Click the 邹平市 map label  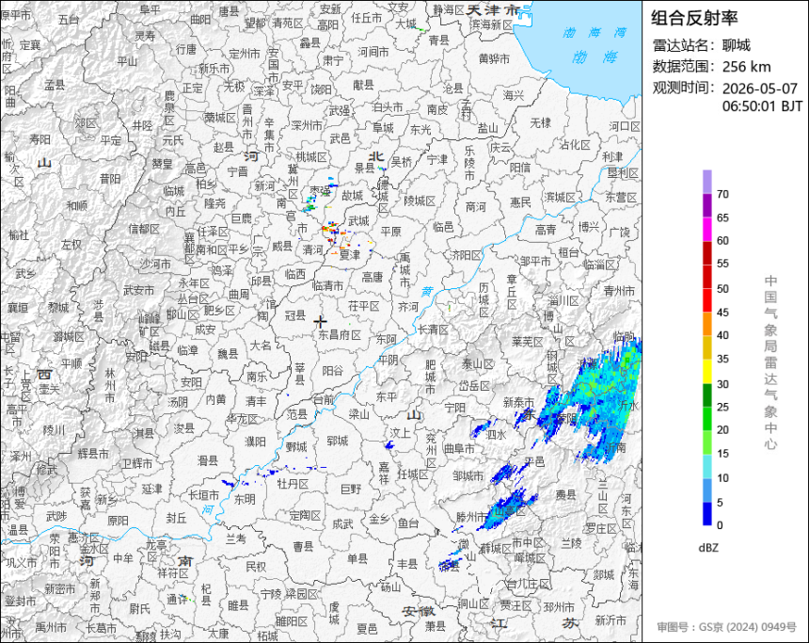[x=535, y=262]
